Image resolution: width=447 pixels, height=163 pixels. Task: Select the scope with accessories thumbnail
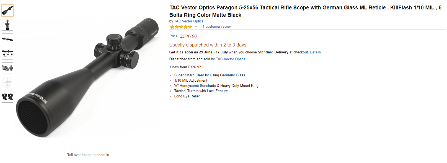pos(7,54)
